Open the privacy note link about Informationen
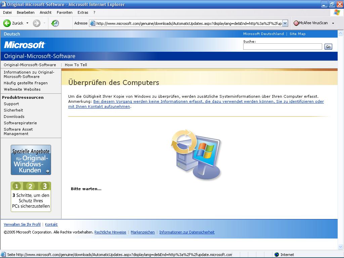 pyautogui.click(x=196, y=104)
